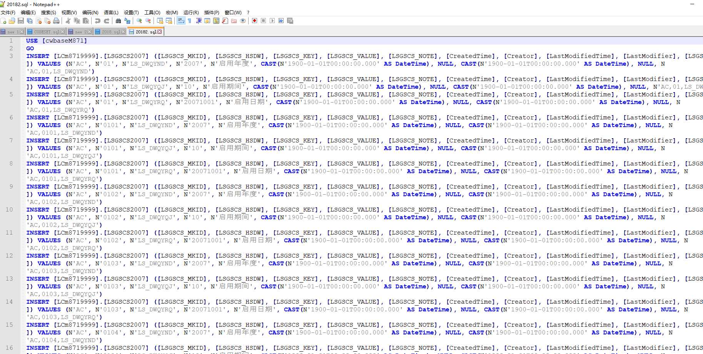Switch to the new 2 tab

click(x=80, y=32)
